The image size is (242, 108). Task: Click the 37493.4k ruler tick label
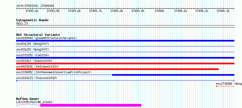pos(32,11)
